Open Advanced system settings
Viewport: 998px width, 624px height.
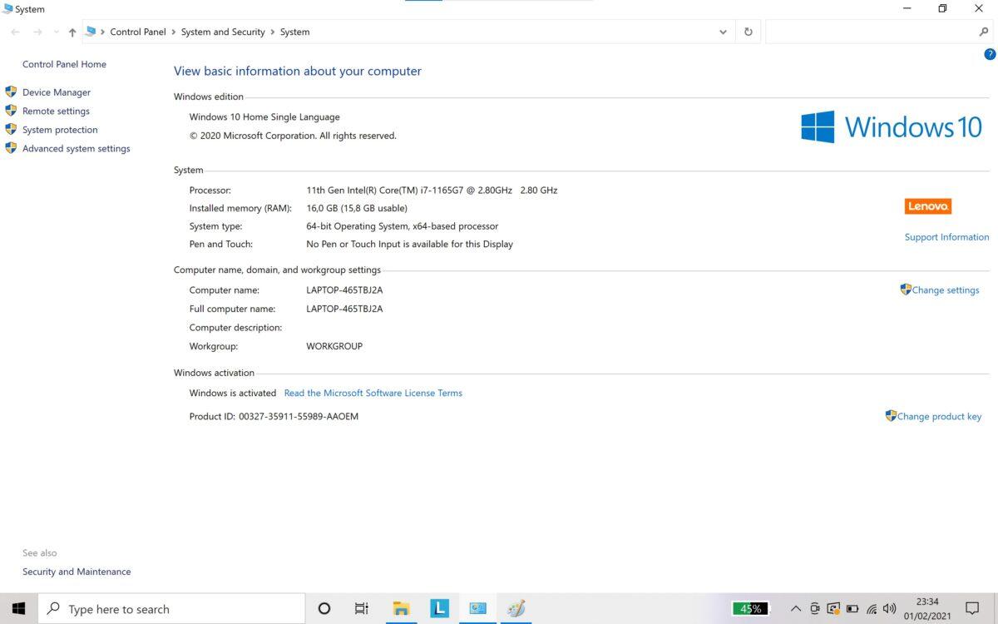coord(77,148)
